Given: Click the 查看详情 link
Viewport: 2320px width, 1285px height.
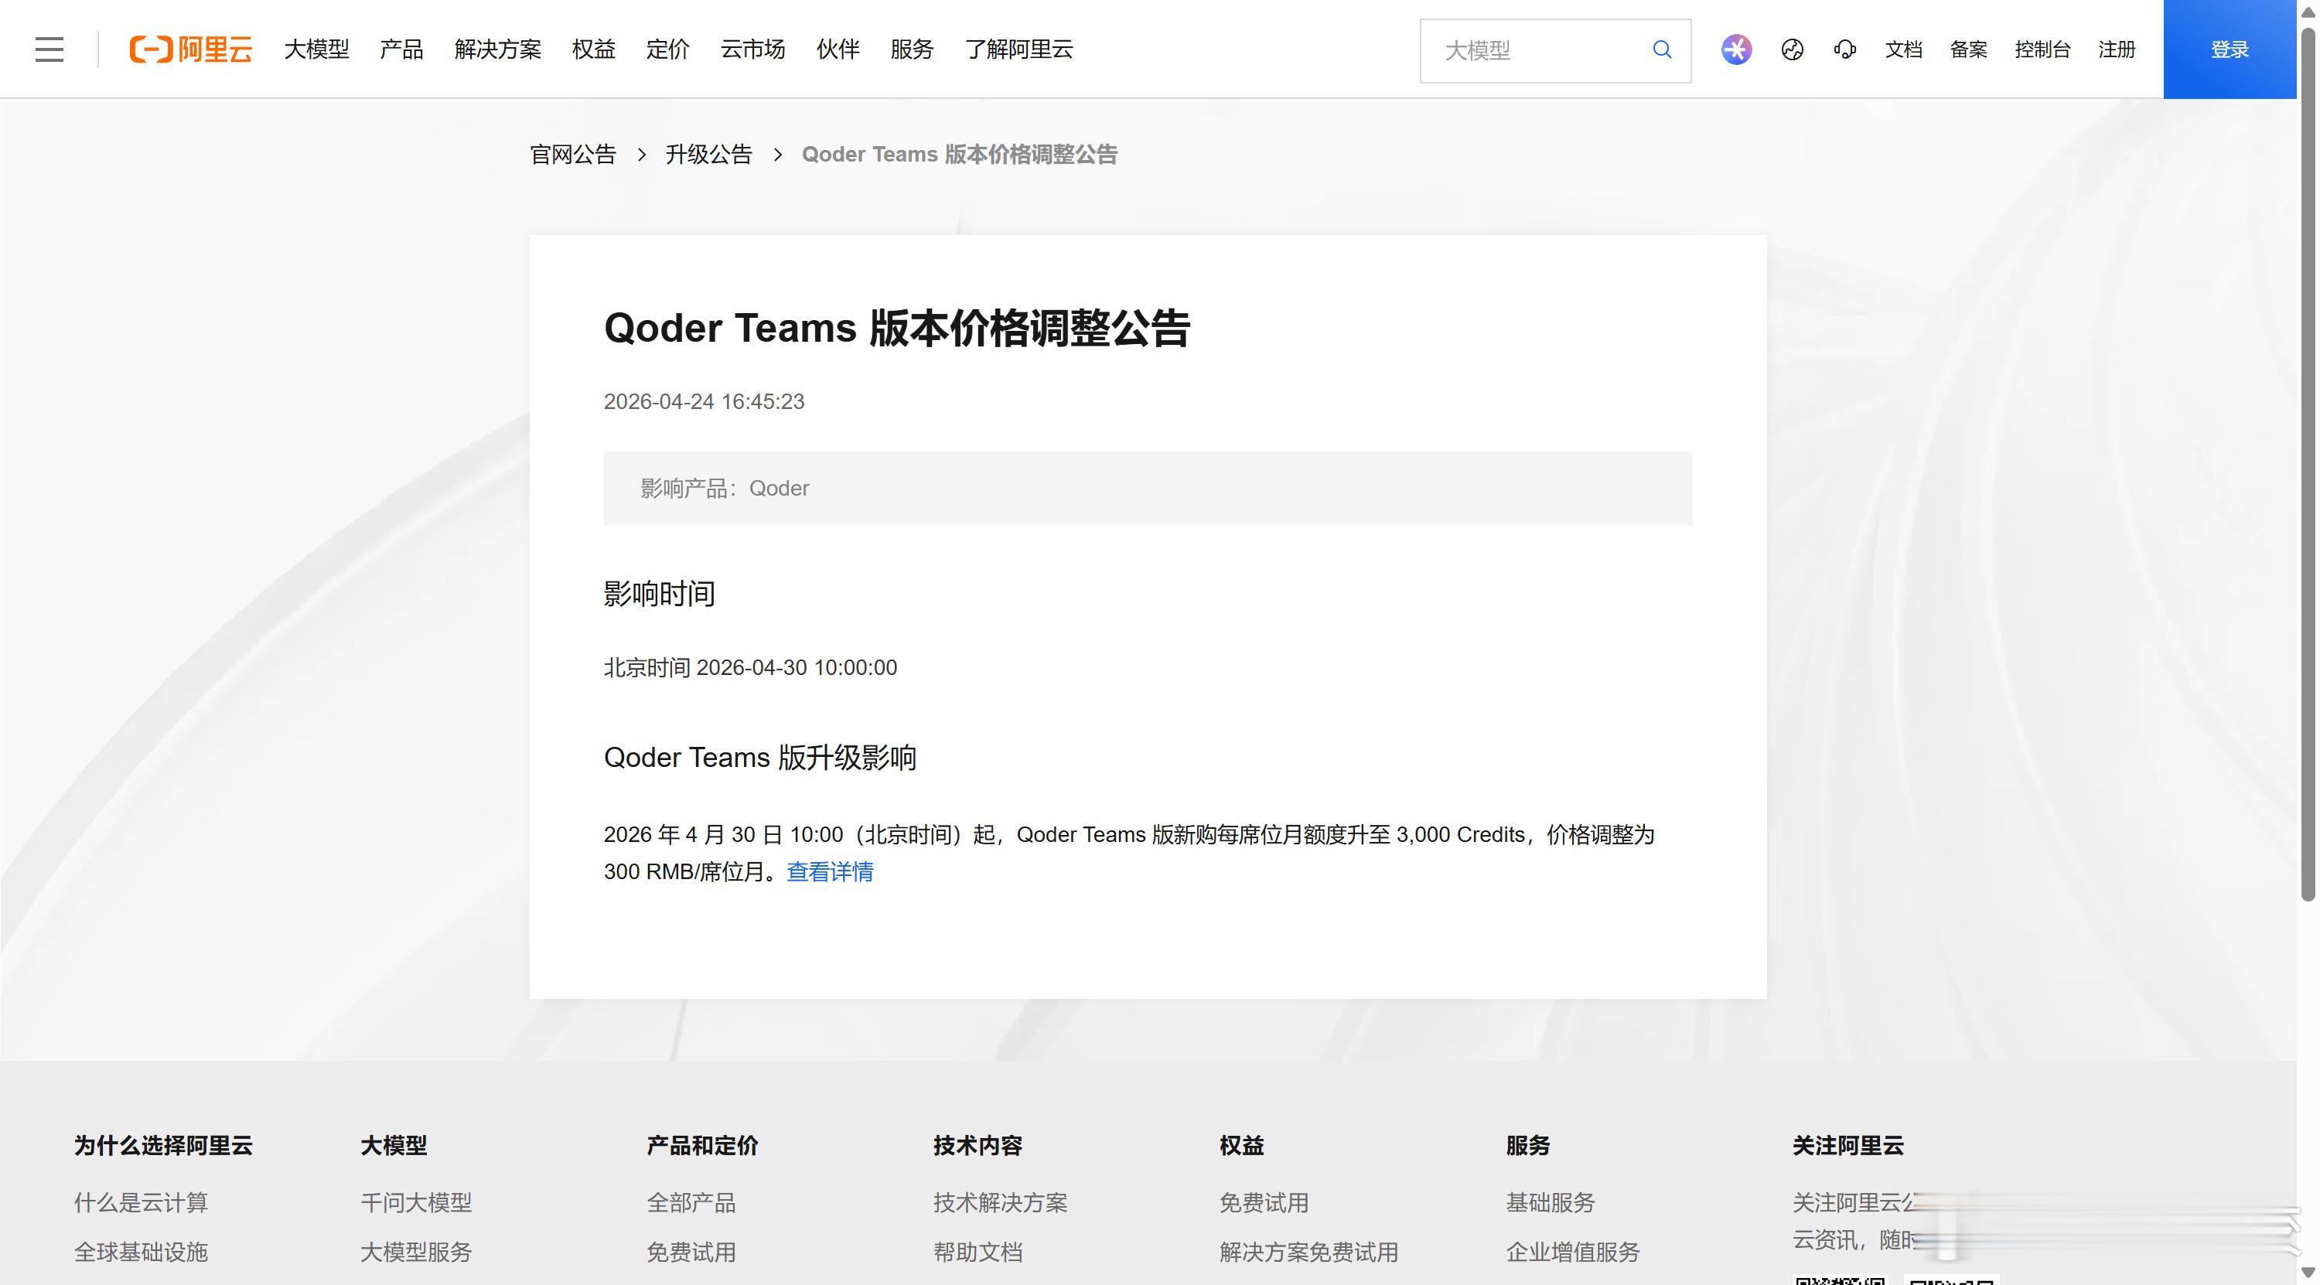Looking at the screenshot, I should coord(830,871).
